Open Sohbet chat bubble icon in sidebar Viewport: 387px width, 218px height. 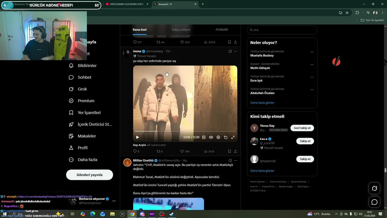(71, 77)
